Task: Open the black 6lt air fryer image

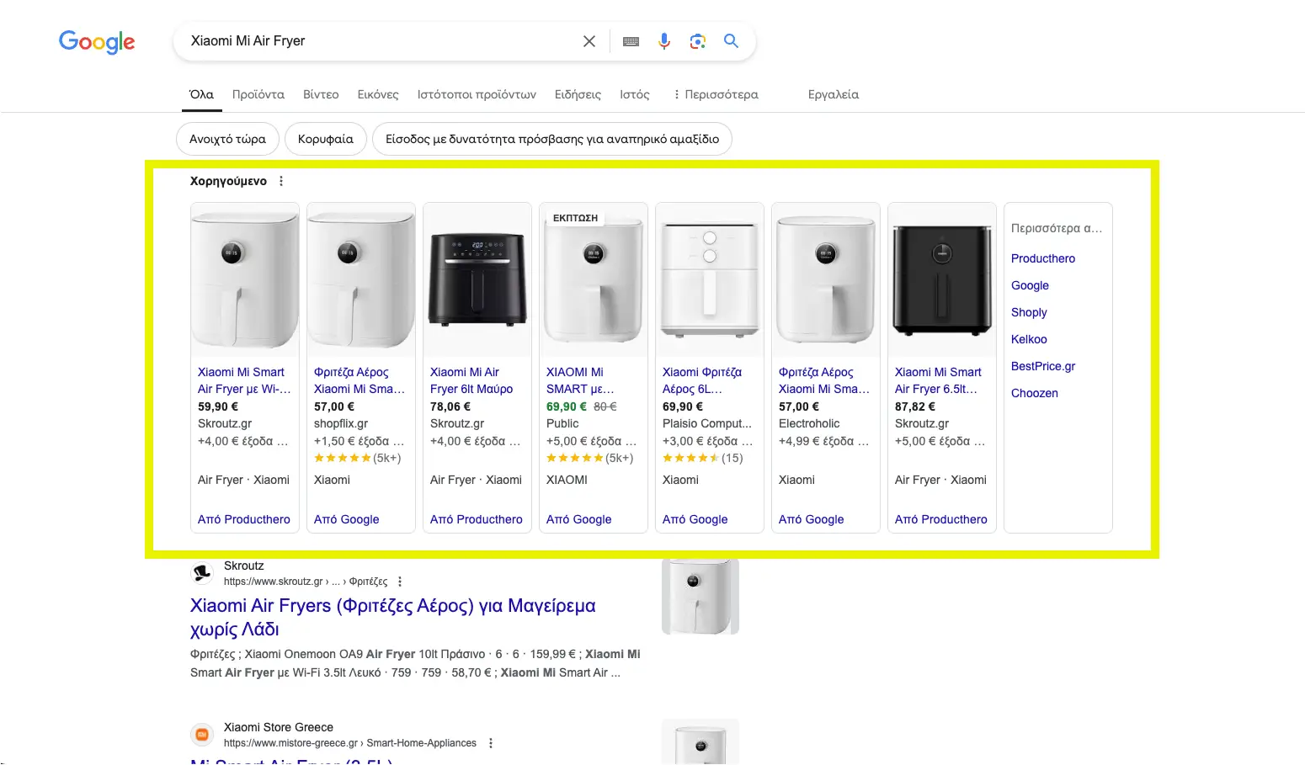Action: point(477,279)
